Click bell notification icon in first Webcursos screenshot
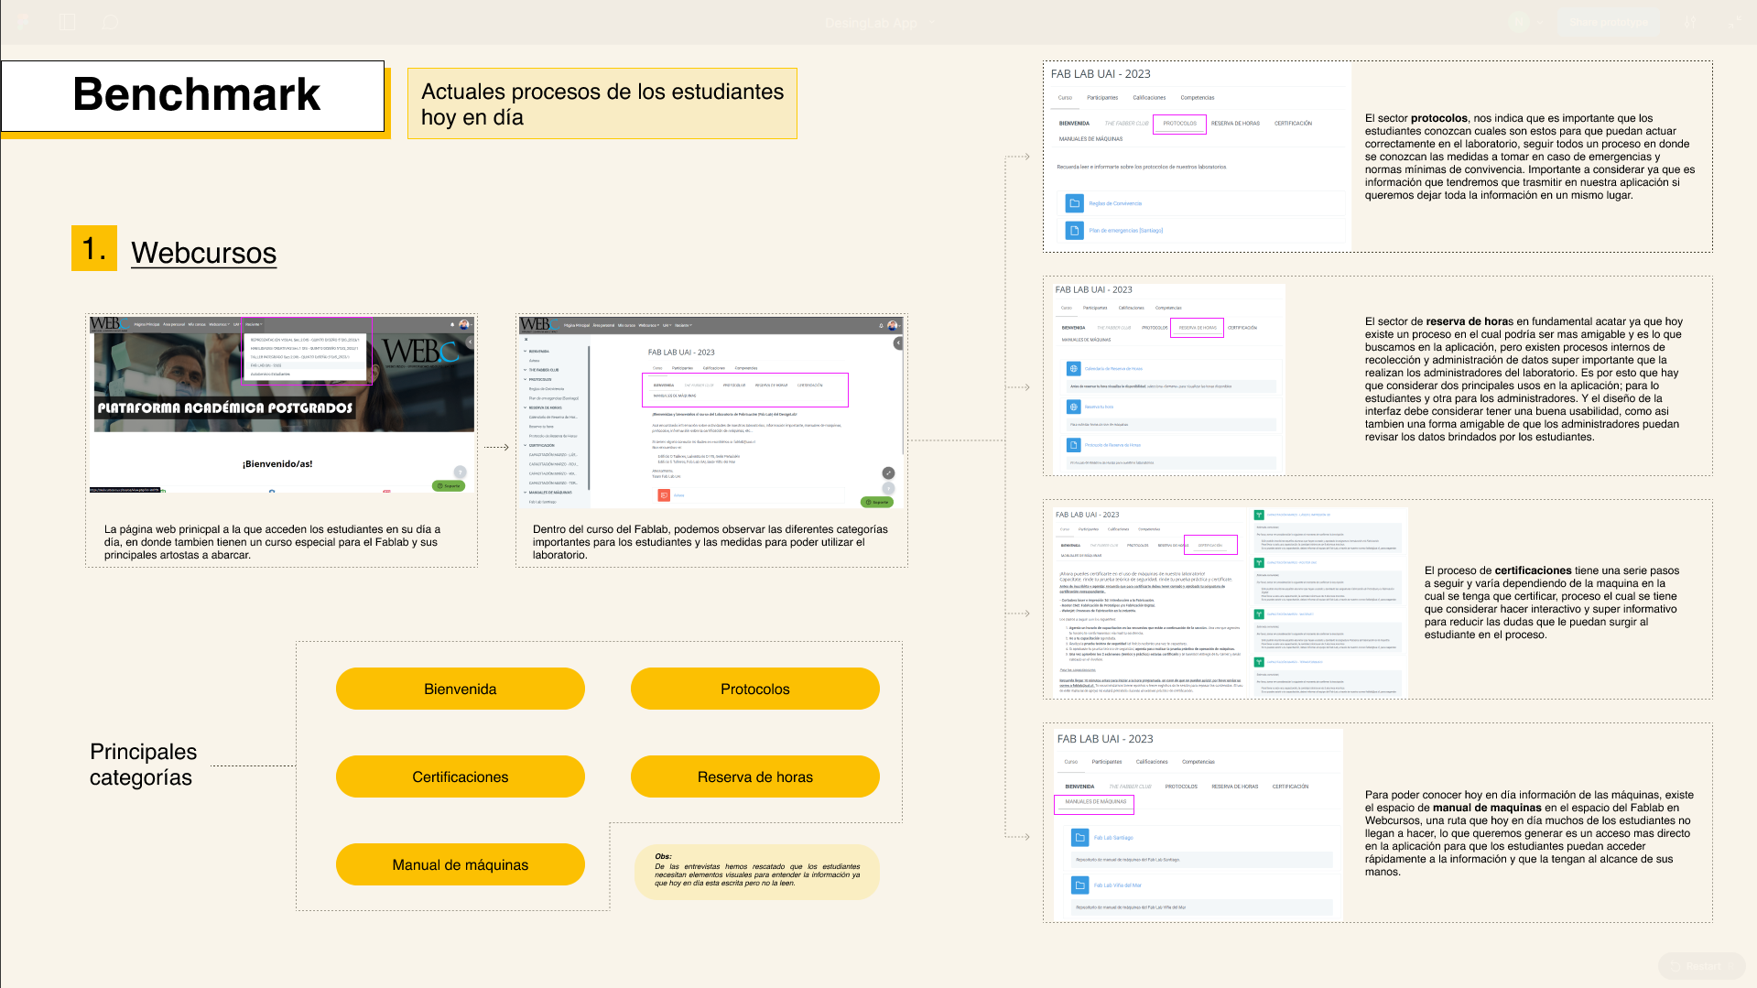1757x988 pixels. point(451,324)
